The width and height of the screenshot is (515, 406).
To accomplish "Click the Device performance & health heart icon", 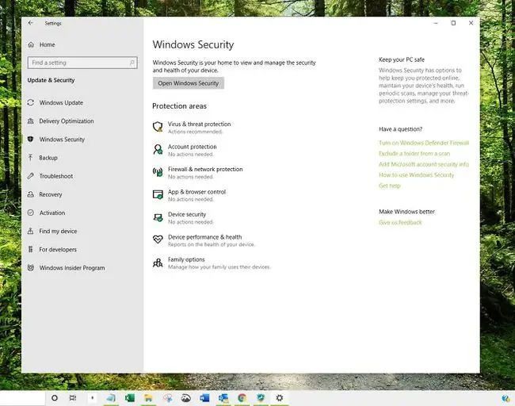I will pyautogui.click(x=158, y=239).
